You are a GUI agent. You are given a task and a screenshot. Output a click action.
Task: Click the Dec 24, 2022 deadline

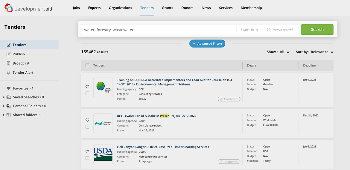point(311,116)
